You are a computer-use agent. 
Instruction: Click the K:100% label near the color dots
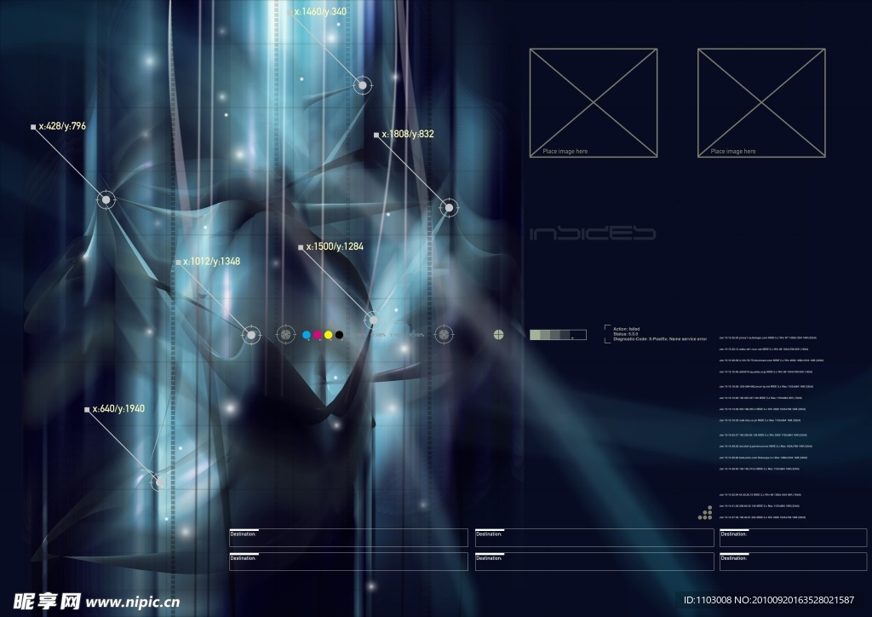tap(416, 335)
